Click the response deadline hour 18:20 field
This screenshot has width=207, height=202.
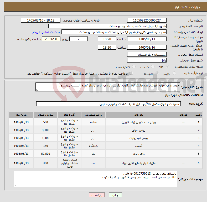107,39
